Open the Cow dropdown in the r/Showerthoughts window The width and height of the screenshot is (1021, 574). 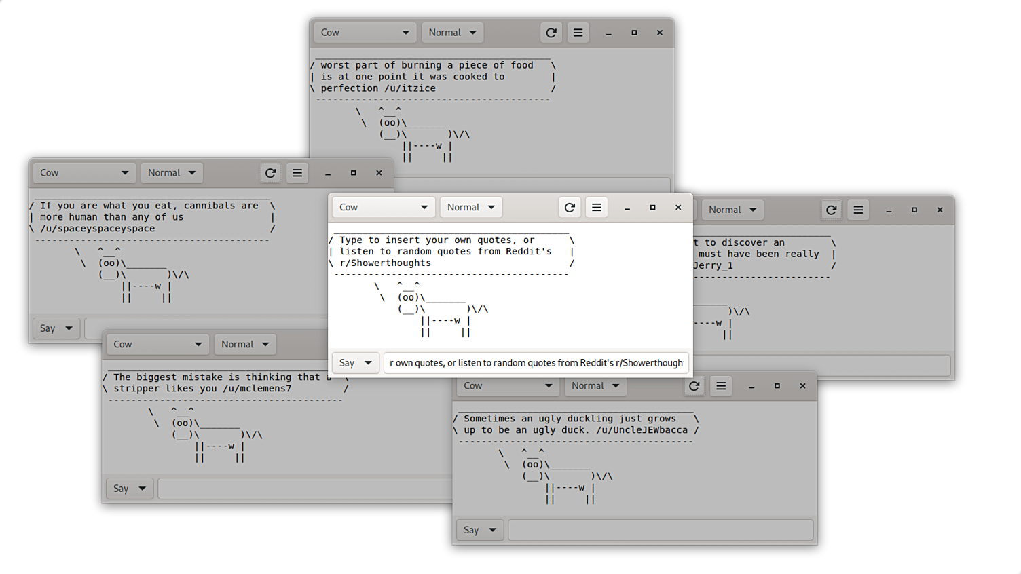(x=382, y=207)
